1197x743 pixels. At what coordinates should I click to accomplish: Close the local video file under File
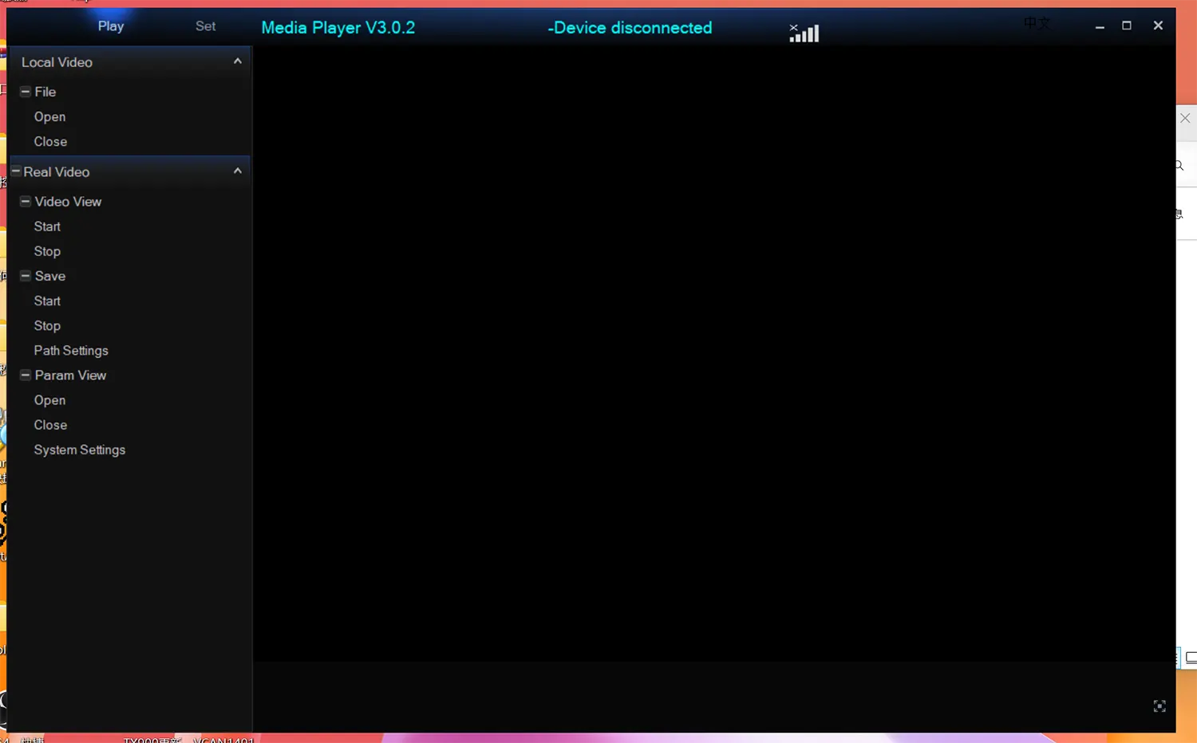pyautogui.click(x=50, y=141)
